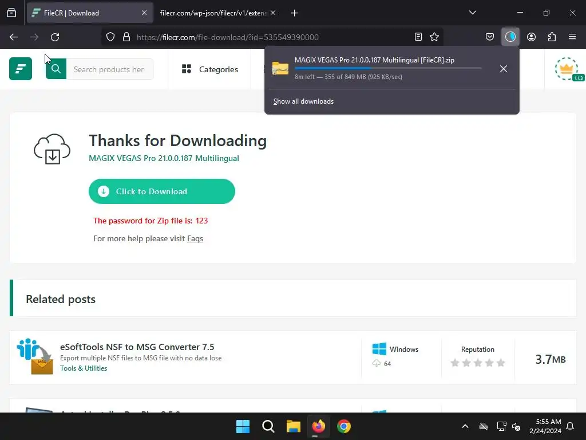Click the Windows platform icon for eSoftTools
586x440 pixels.
[379, 349]
